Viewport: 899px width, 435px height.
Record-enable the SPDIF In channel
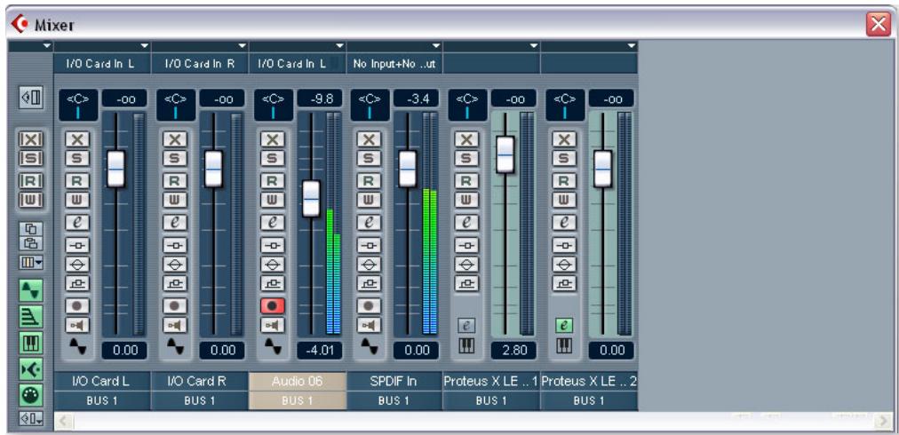tap(369, 306)
